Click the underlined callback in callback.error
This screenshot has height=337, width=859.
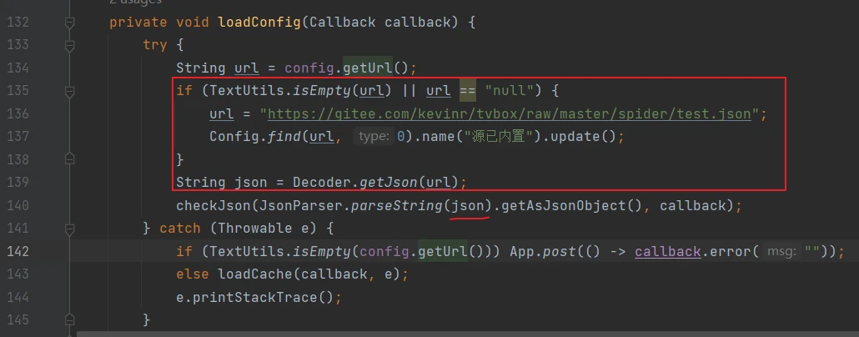click(x=667, y=251)
